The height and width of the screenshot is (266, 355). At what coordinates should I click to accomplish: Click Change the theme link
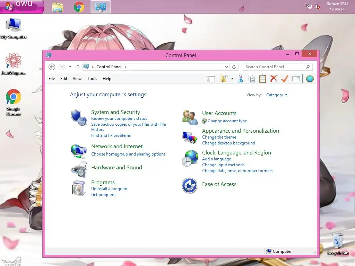219,137
